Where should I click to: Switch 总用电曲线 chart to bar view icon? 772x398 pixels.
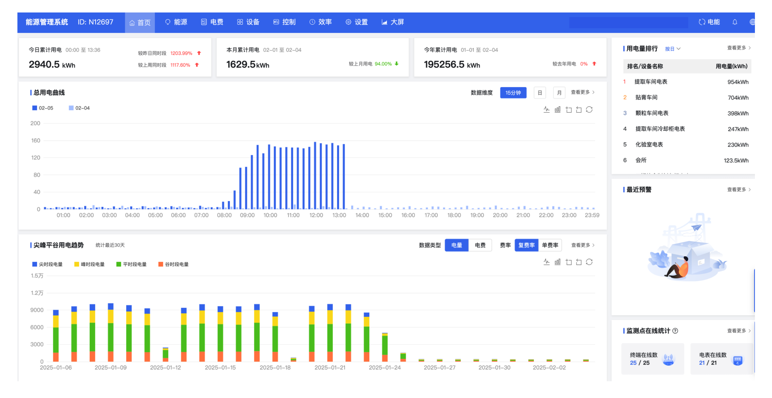pyautogui.click(x=557, y=110)
